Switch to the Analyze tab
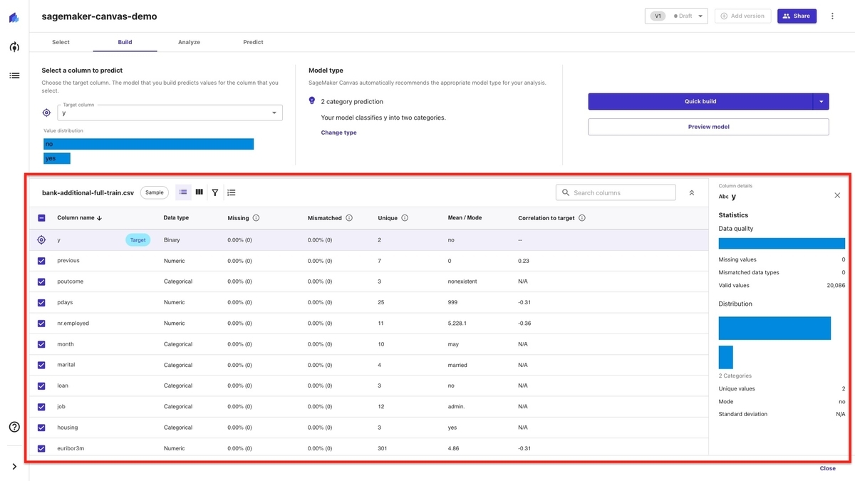855x481 pixels. pyautogui.click(x=189, y=42)
